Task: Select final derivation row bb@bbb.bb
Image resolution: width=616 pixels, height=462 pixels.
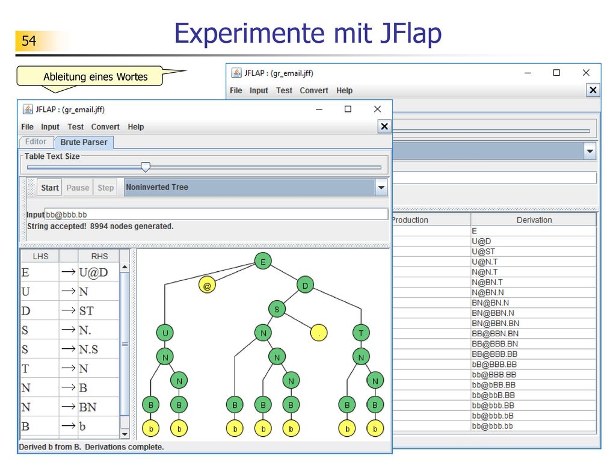Action: pyautogui.click(x=494, y=426)
